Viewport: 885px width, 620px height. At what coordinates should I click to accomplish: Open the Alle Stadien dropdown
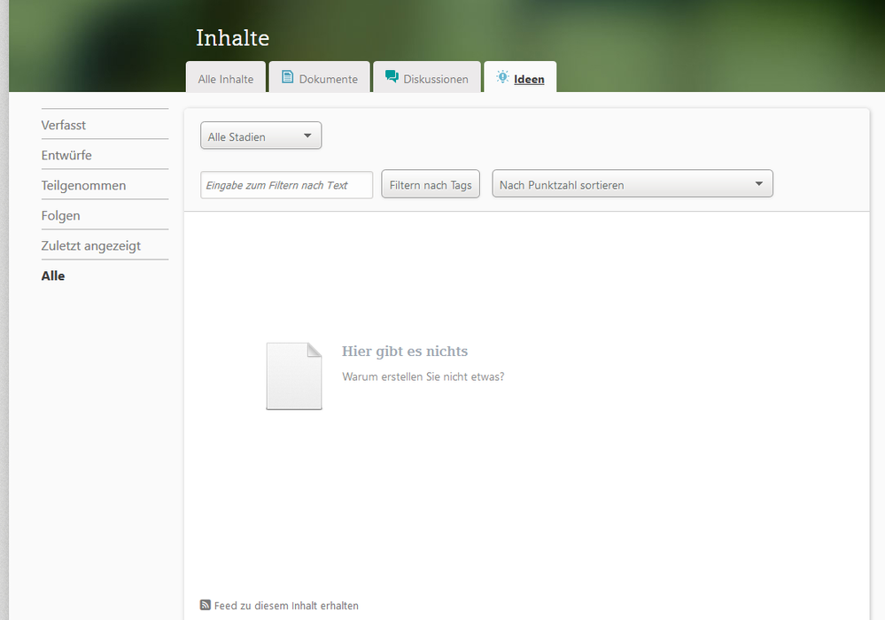point(260,136)
